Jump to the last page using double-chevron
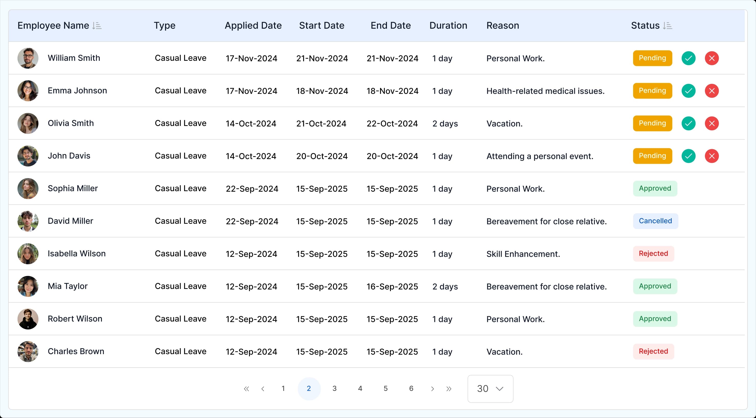The width and height of the screenshot is (756, 418). click(x=449, y=388)
